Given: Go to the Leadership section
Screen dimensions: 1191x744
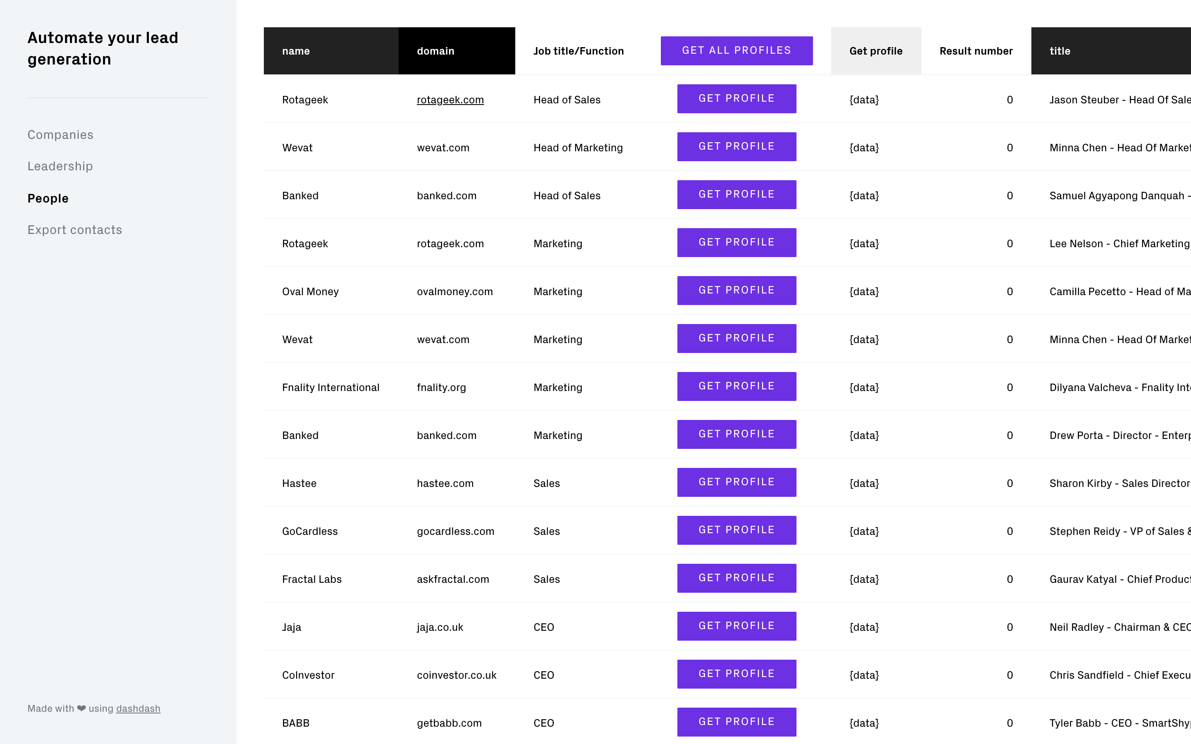Looking at the screenshot, I should (x=60, y=166).
